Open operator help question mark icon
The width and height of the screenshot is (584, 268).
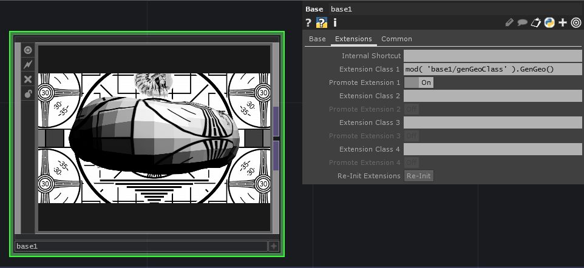pos(308,23)
